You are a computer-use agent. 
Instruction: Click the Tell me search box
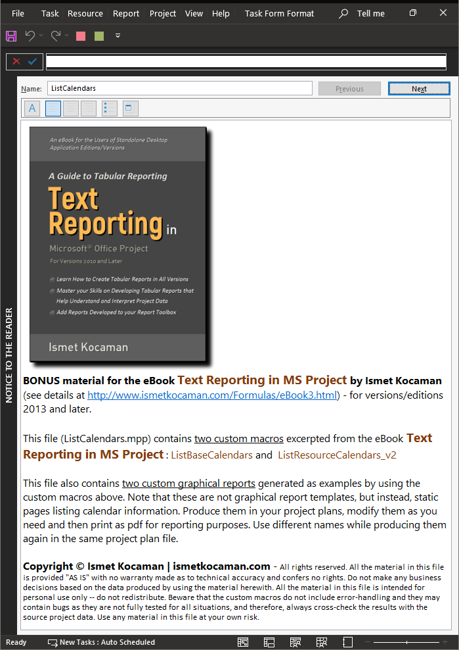[370, 13]
